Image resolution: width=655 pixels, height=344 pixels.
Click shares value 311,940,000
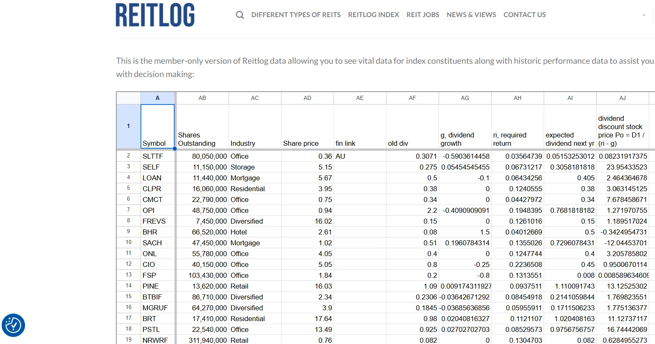click(x=202, y=340)
